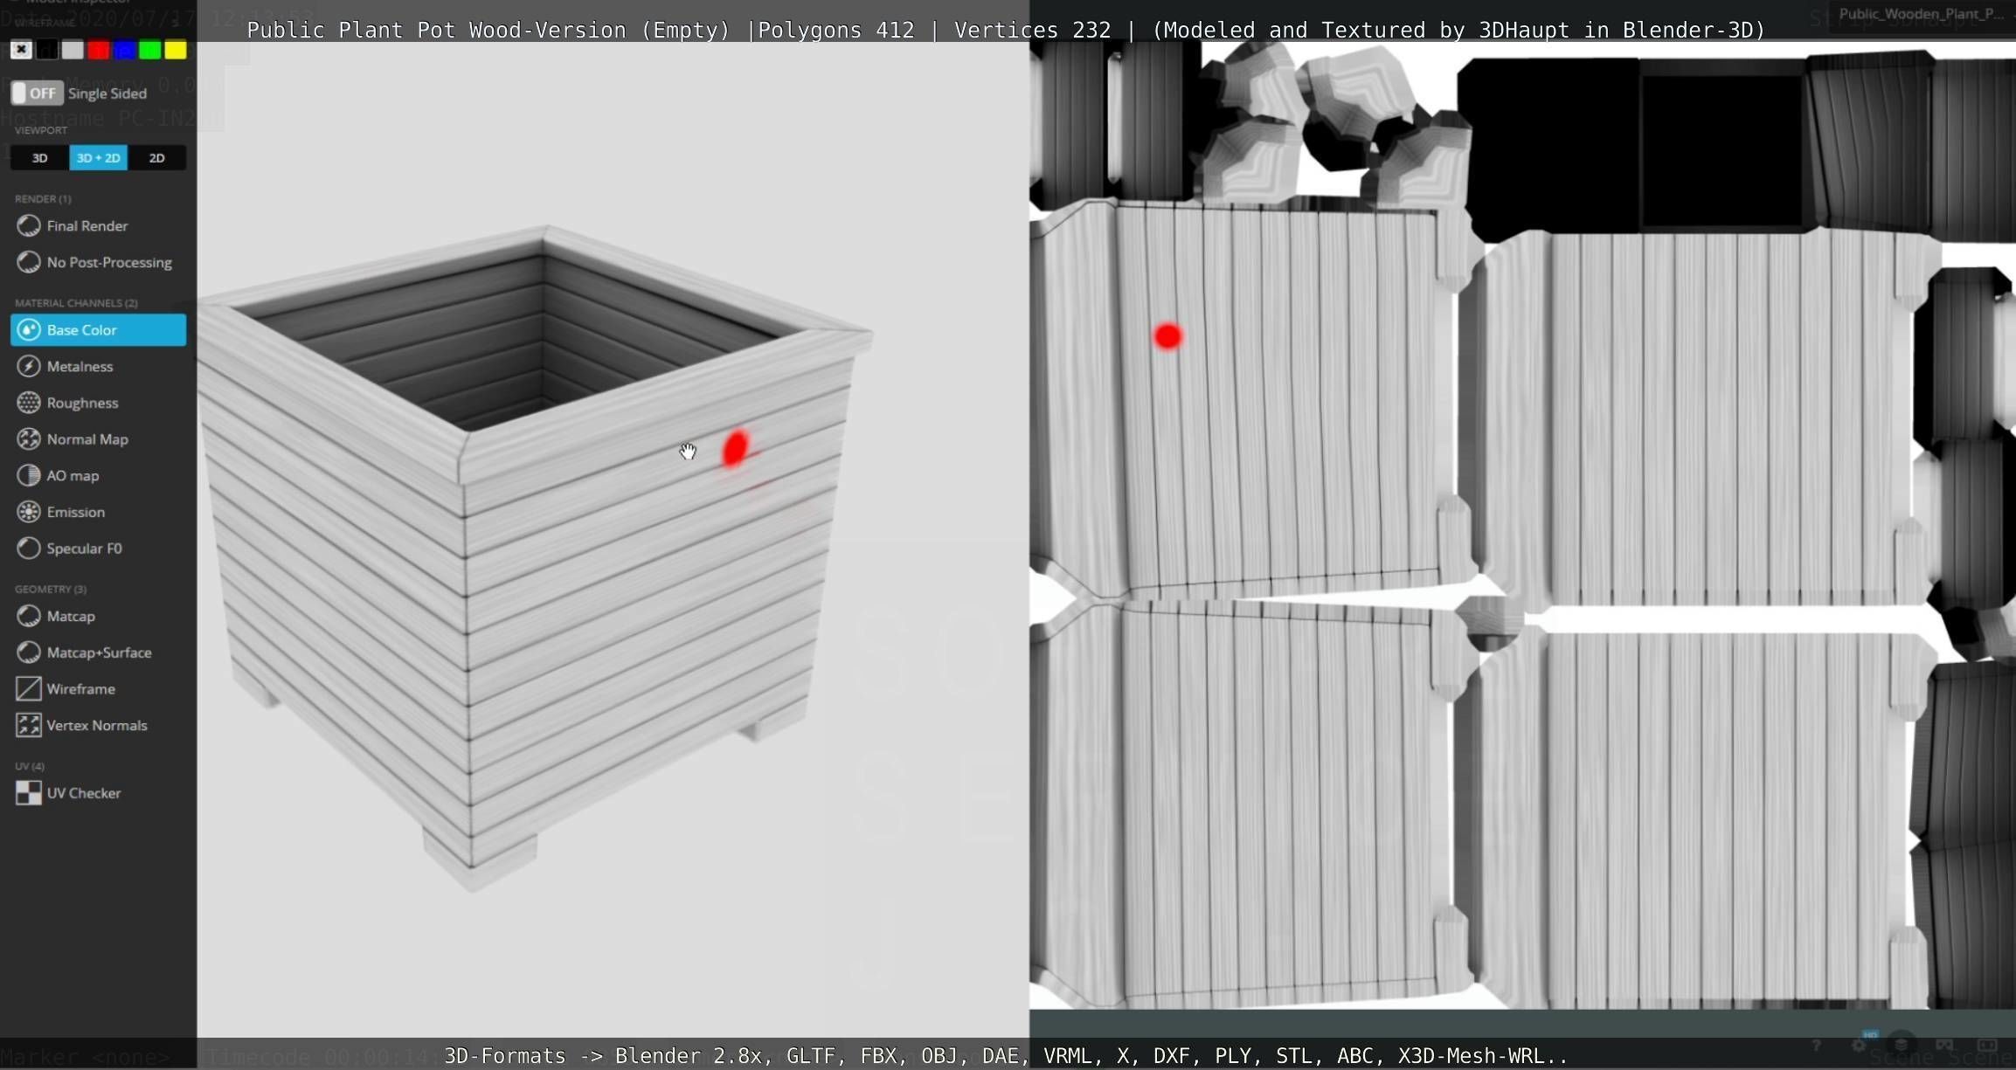Pick the red wireframe color swatch

click(x=99, y=50)
